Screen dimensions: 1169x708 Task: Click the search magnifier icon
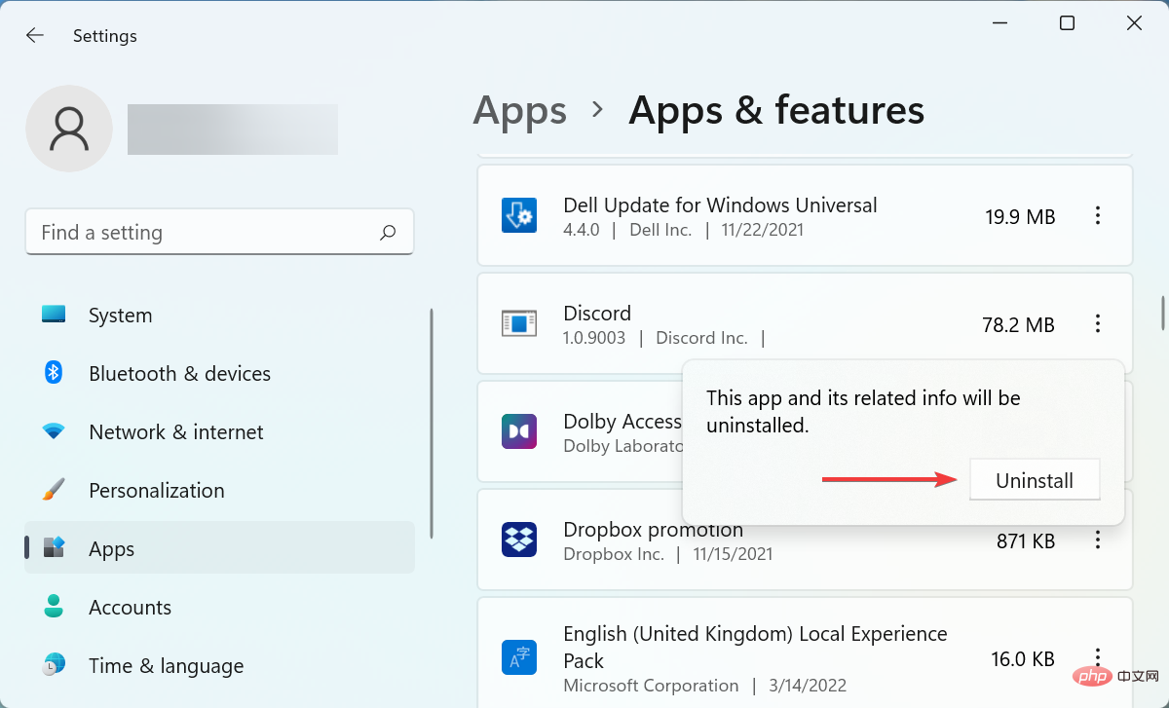(x=388, y=233)
